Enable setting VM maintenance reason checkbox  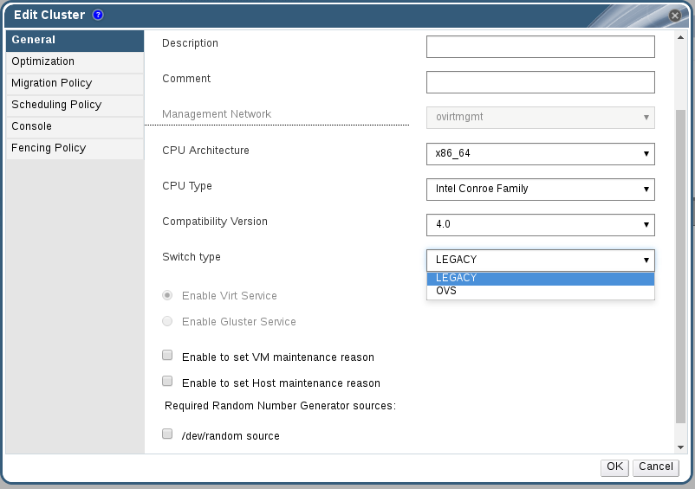(167, 356)
